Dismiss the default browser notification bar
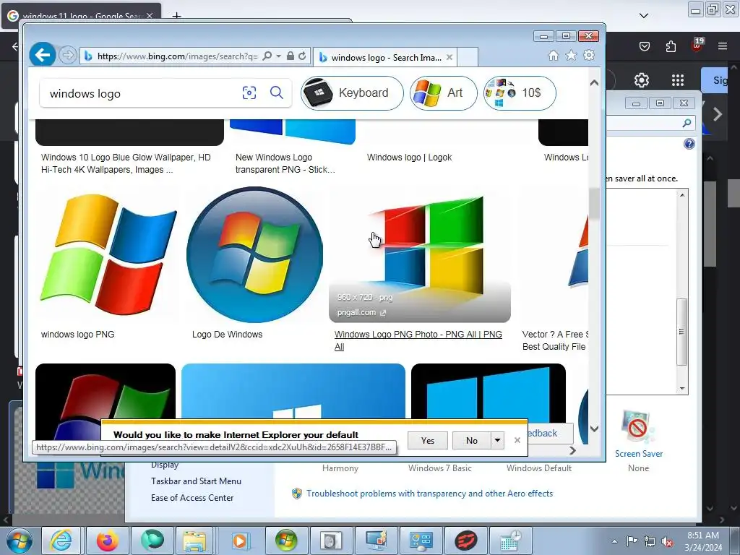 517,440
